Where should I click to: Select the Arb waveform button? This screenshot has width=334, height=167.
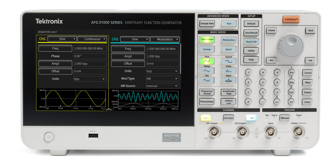(x=207, y=80)
